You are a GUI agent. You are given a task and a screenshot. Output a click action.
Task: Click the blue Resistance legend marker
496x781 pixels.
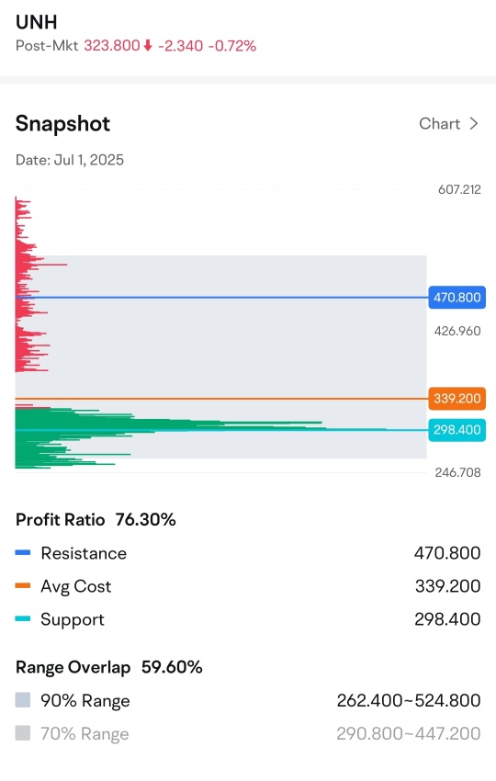point(23,552)
